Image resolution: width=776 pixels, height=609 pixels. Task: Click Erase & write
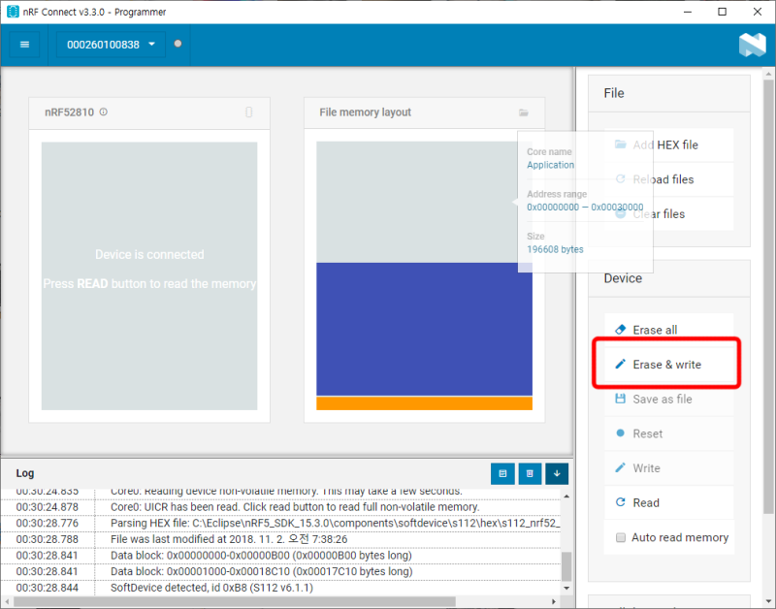pos(668,365)
